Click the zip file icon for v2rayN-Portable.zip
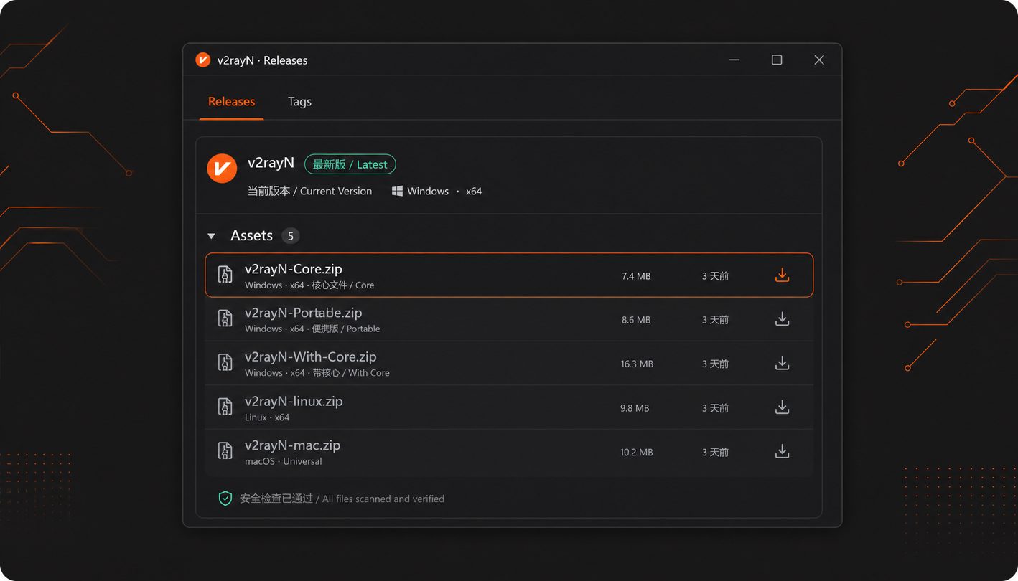This screenshot has height=581, width=1018. [225, 320]
